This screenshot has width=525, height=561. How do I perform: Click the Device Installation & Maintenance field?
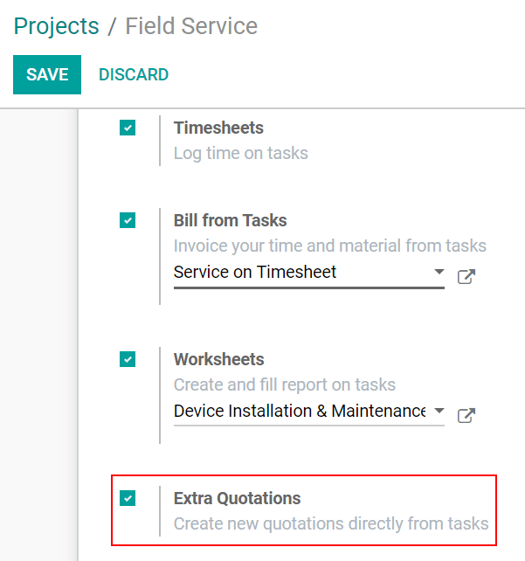(x=299, y=411)
